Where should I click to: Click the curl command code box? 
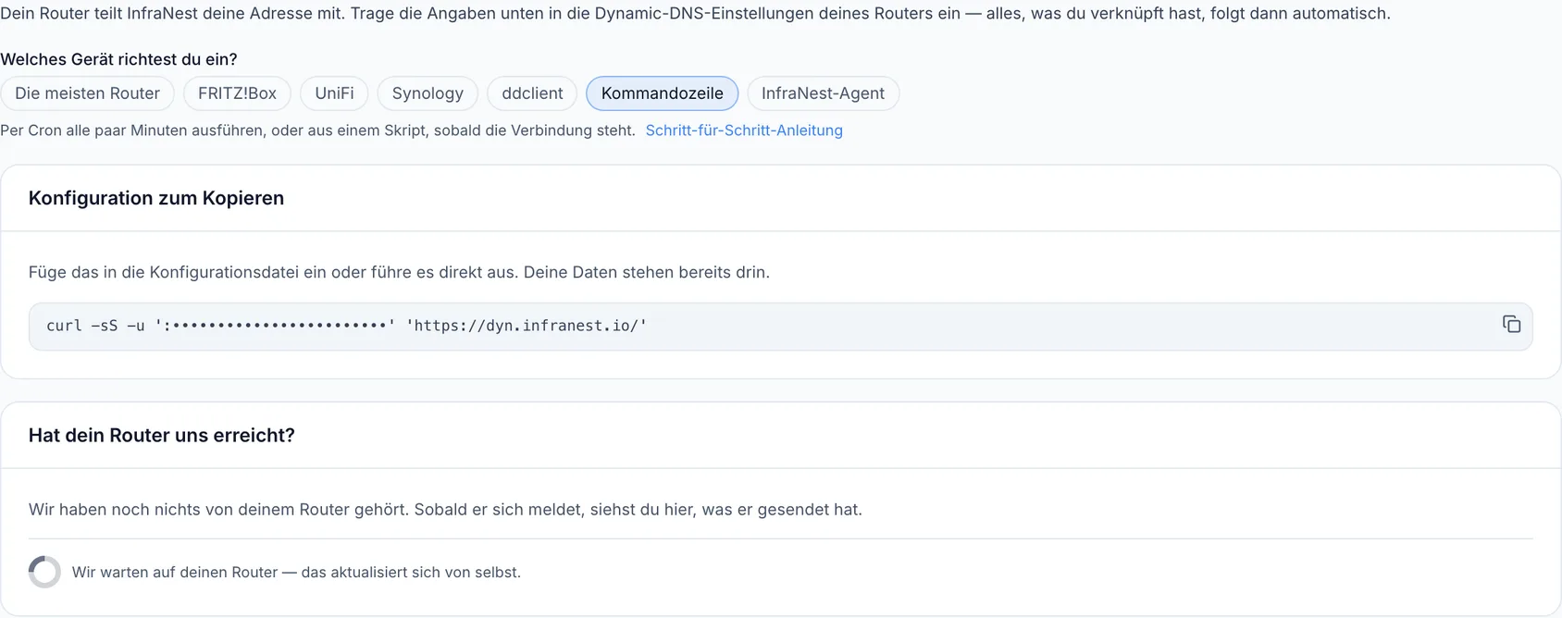(780, 327)
